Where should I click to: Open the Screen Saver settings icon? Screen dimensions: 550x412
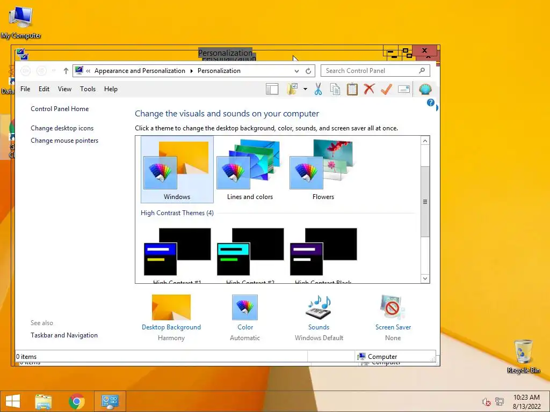[x=393, y=307]
